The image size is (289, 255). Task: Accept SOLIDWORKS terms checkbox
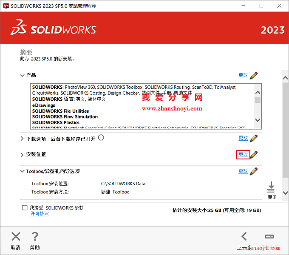click(25, 208)
